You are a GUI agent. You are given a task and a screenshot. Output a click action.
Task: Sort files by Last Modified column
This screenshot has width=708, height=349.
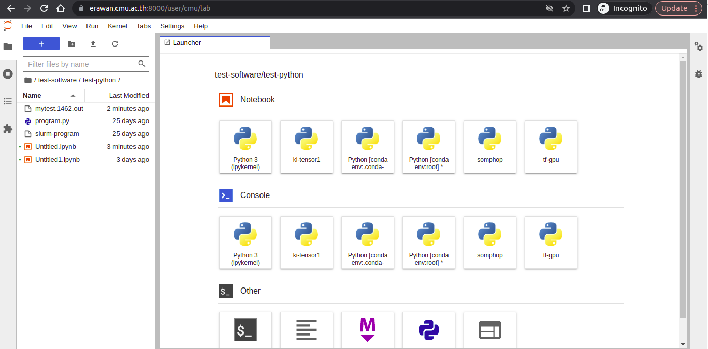click(x=120, y=96)
